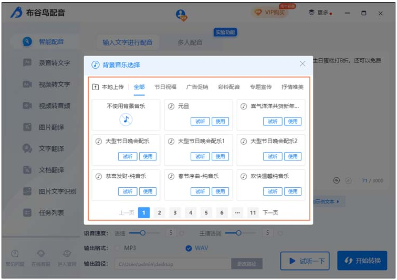397x280 pixels.
Task: Select the 视频转音频 sidebar icon
Action: coord(27,106)
